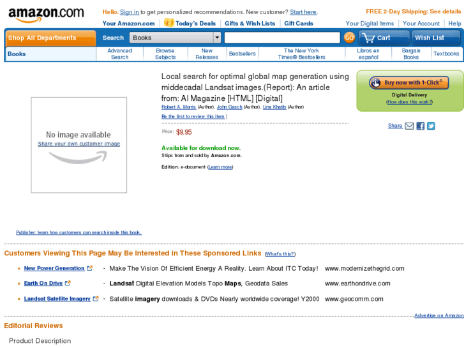This screenshot has height=348, width=464.
Task: Open the shopping Cart
Action: 384,38
